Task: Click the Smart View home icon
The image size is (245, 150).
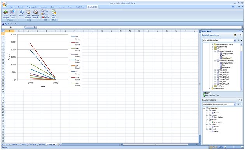Action: point(235,35)
